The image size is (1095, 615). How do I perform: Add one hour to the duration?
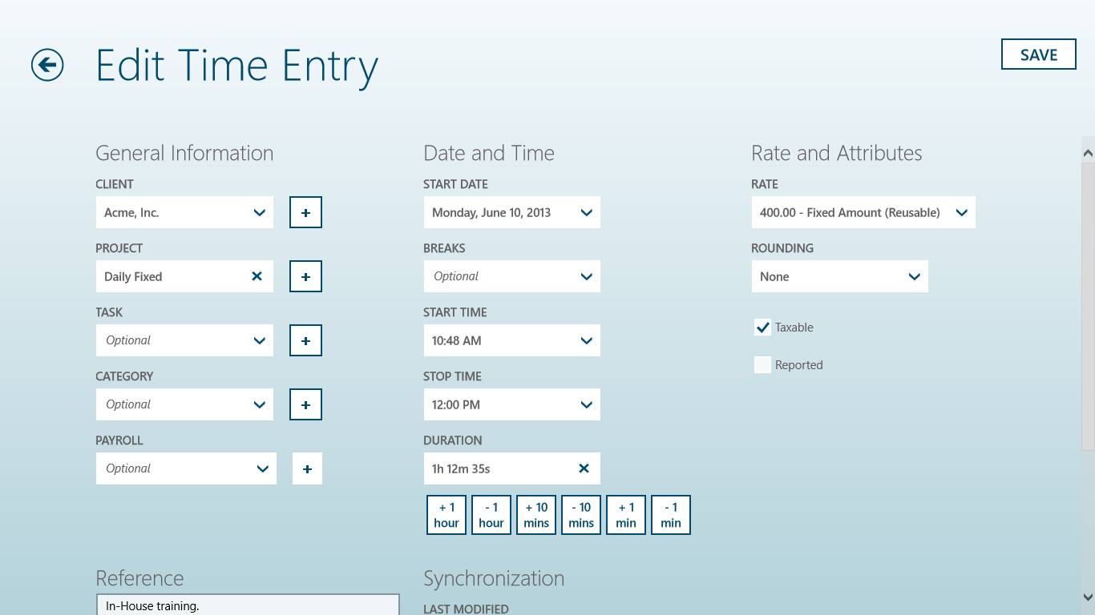pyautogui.click(x=446, y=515)
